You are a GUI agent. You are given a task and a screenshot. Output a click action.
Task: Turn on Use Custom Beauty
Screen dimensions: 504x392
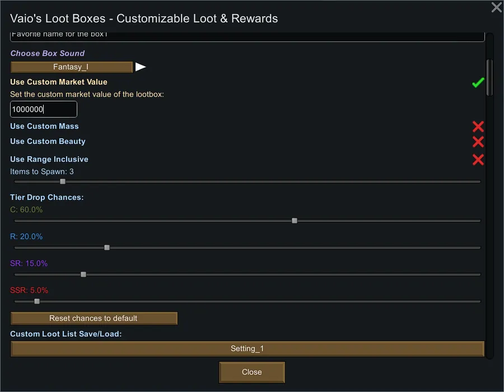[x=478, y=142]
